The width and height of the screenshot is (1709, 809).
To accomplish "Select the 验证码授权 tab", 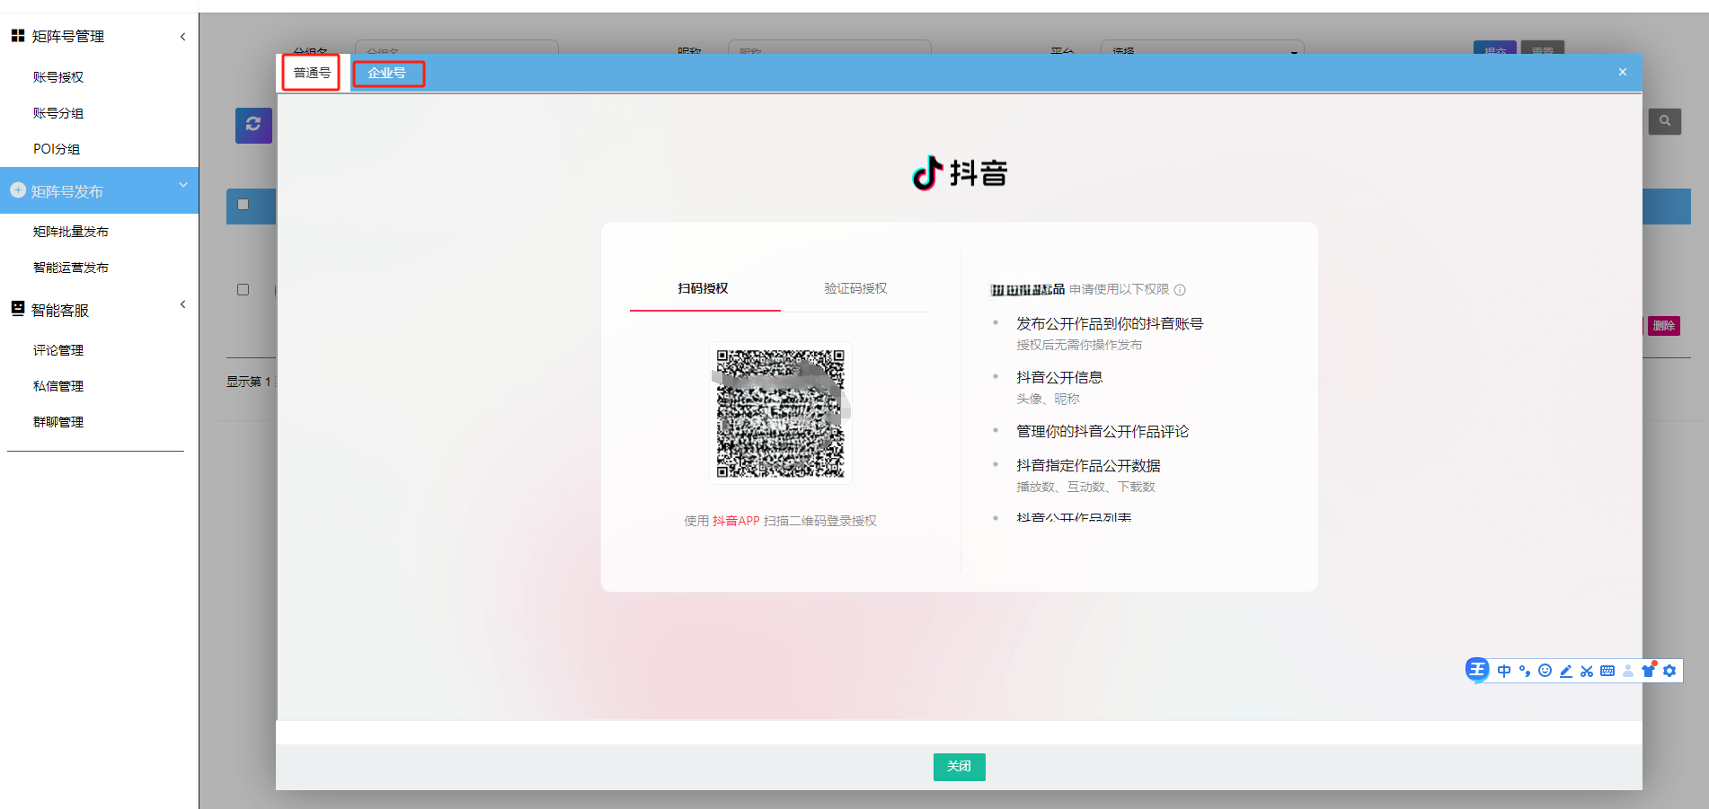I will (x=855, y=288).
